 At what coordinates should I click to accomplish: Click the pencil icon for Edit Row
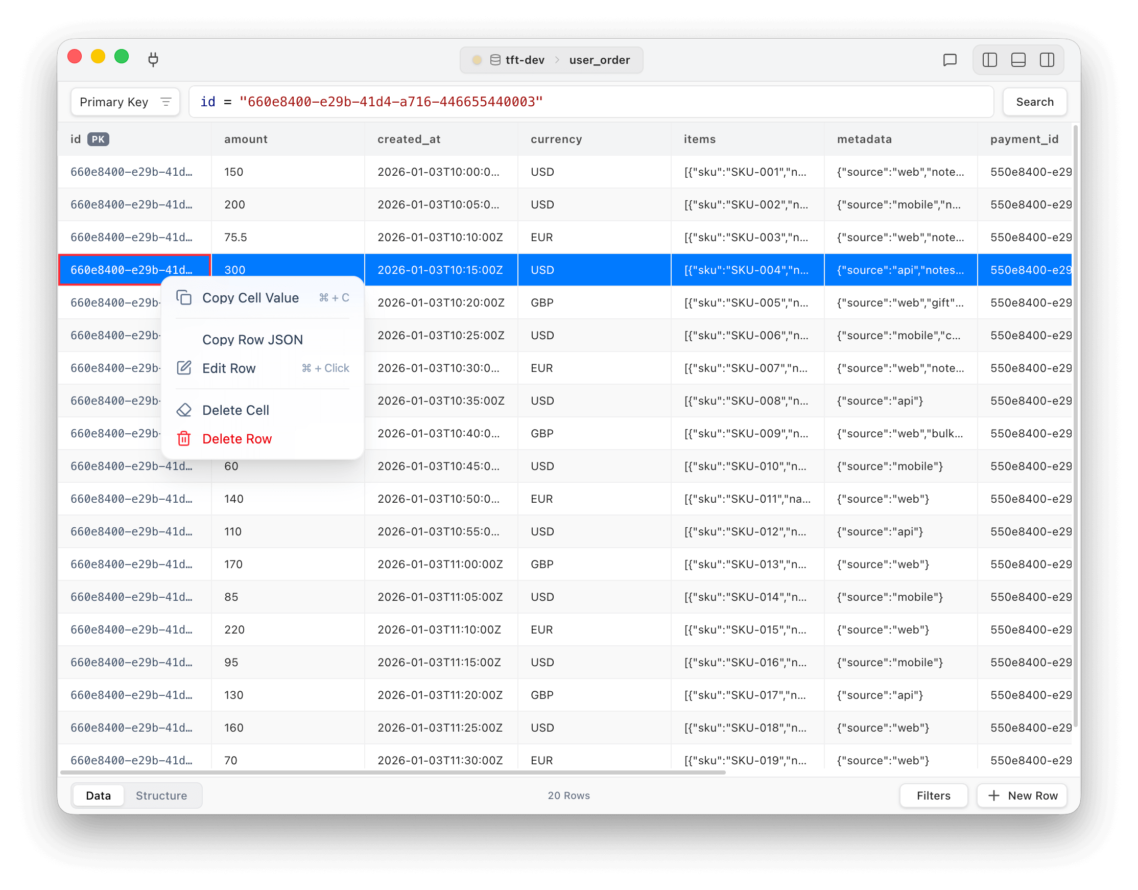(x=184, y=368)
